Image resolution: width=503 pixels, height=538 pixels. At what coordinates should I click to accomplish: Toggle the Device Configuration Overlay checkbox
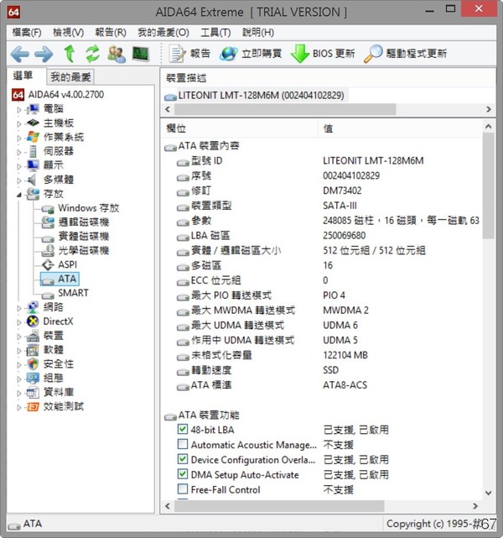tap(183, 459)
